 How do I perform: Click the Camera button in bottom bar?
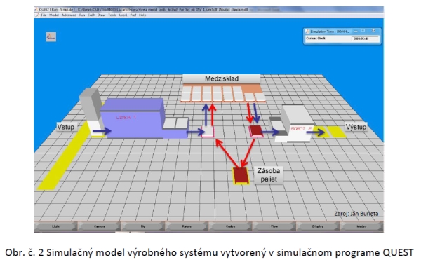(x=100, y=226)
